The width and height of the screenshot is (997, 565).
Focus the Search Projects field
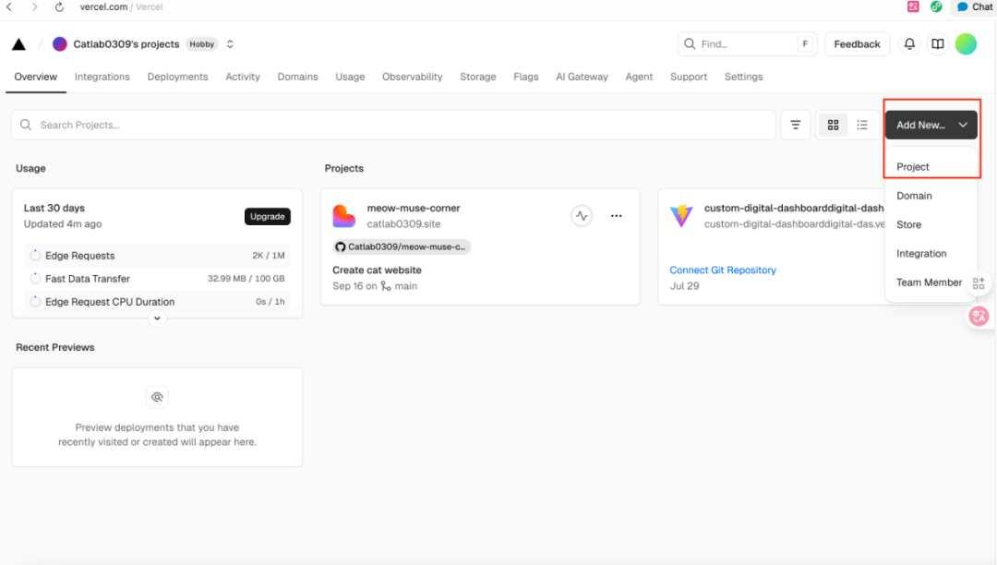393,126
